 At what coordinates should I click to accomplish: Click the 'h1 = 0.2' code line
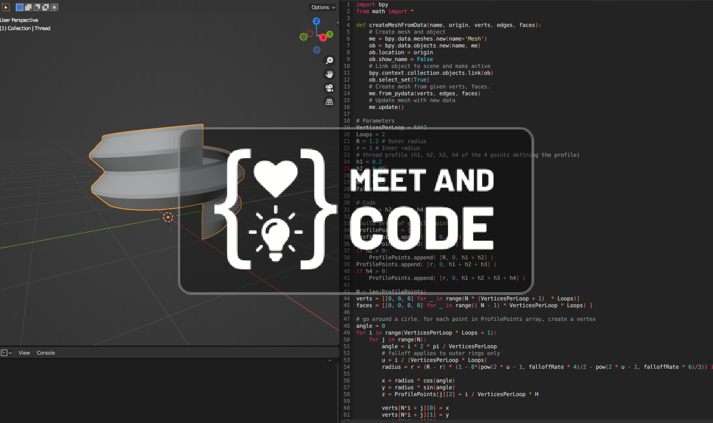point(369,162)
